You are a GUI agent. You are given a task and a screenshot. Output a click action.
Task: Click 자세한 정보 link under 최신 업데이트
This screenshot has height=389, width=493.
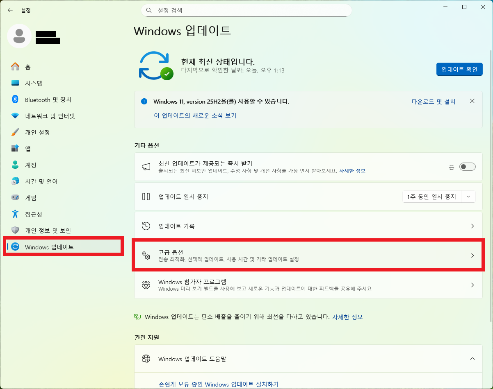(x=352, y=171)
